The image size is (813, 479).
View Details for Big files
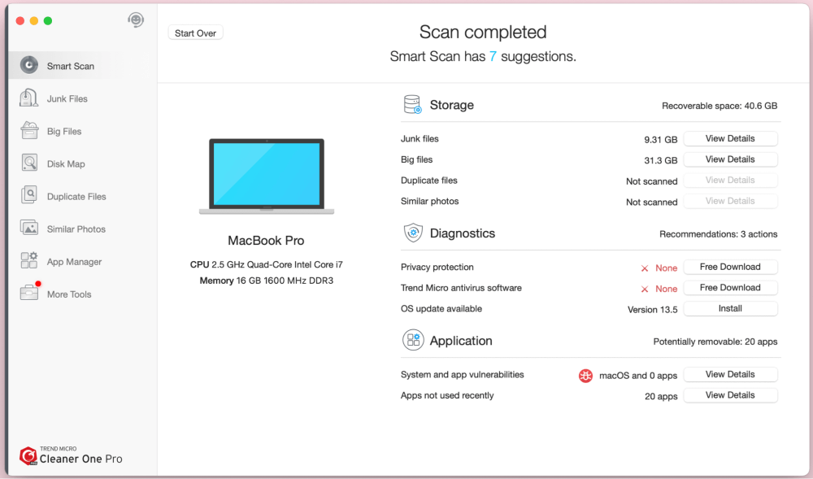(x=730, y=159)
